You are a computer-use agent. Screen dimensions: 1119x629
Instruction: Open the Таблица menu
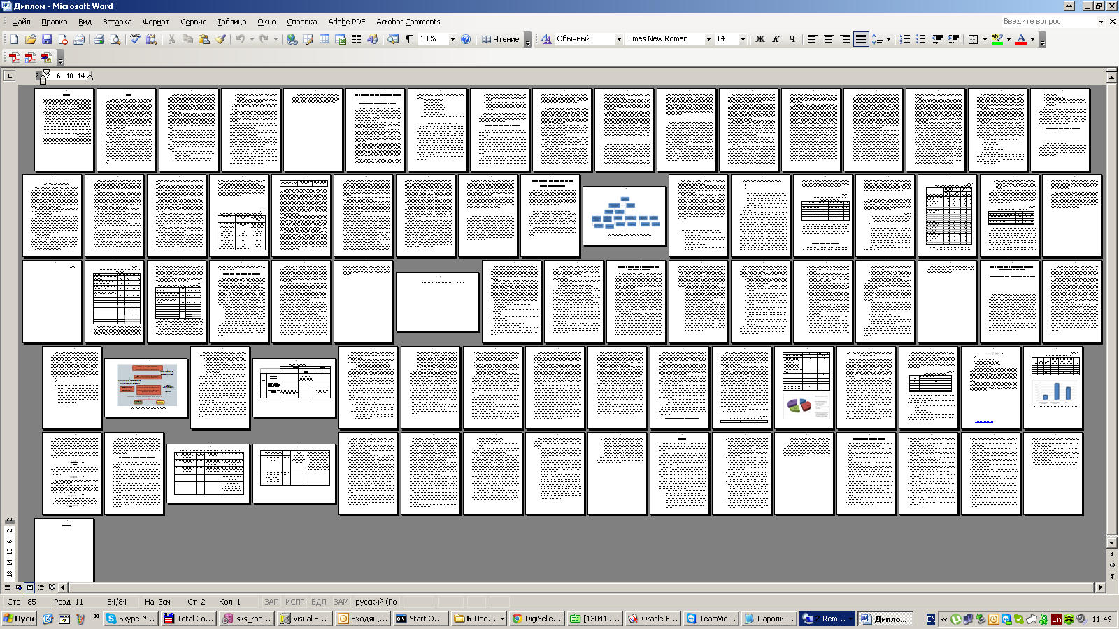pos(231,22)
